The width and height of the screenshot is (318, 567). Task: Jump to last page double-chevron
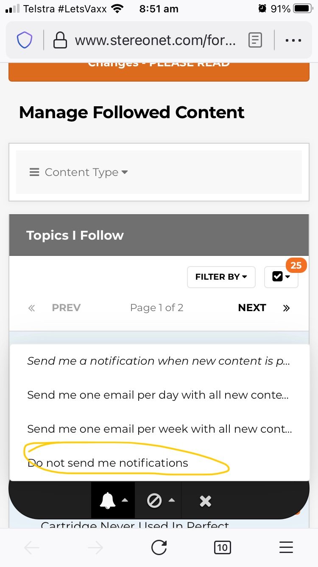(x=287, y=308)
